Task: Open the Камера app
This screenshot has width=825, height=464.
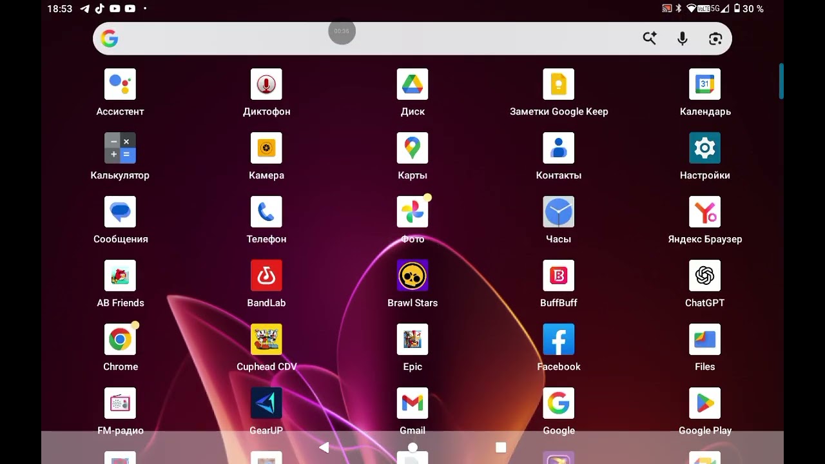Action: pyautogui.click(x=266, y=148)
